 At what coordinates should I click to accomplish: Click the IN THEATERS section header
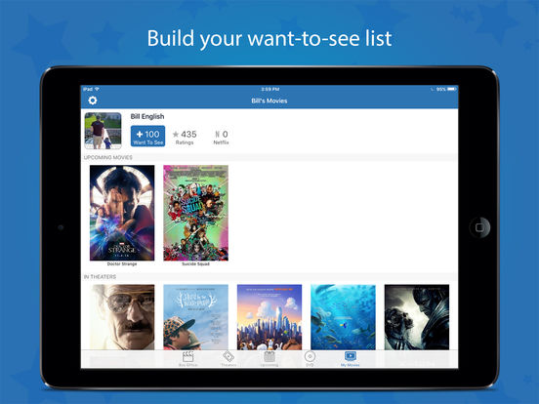100,276
